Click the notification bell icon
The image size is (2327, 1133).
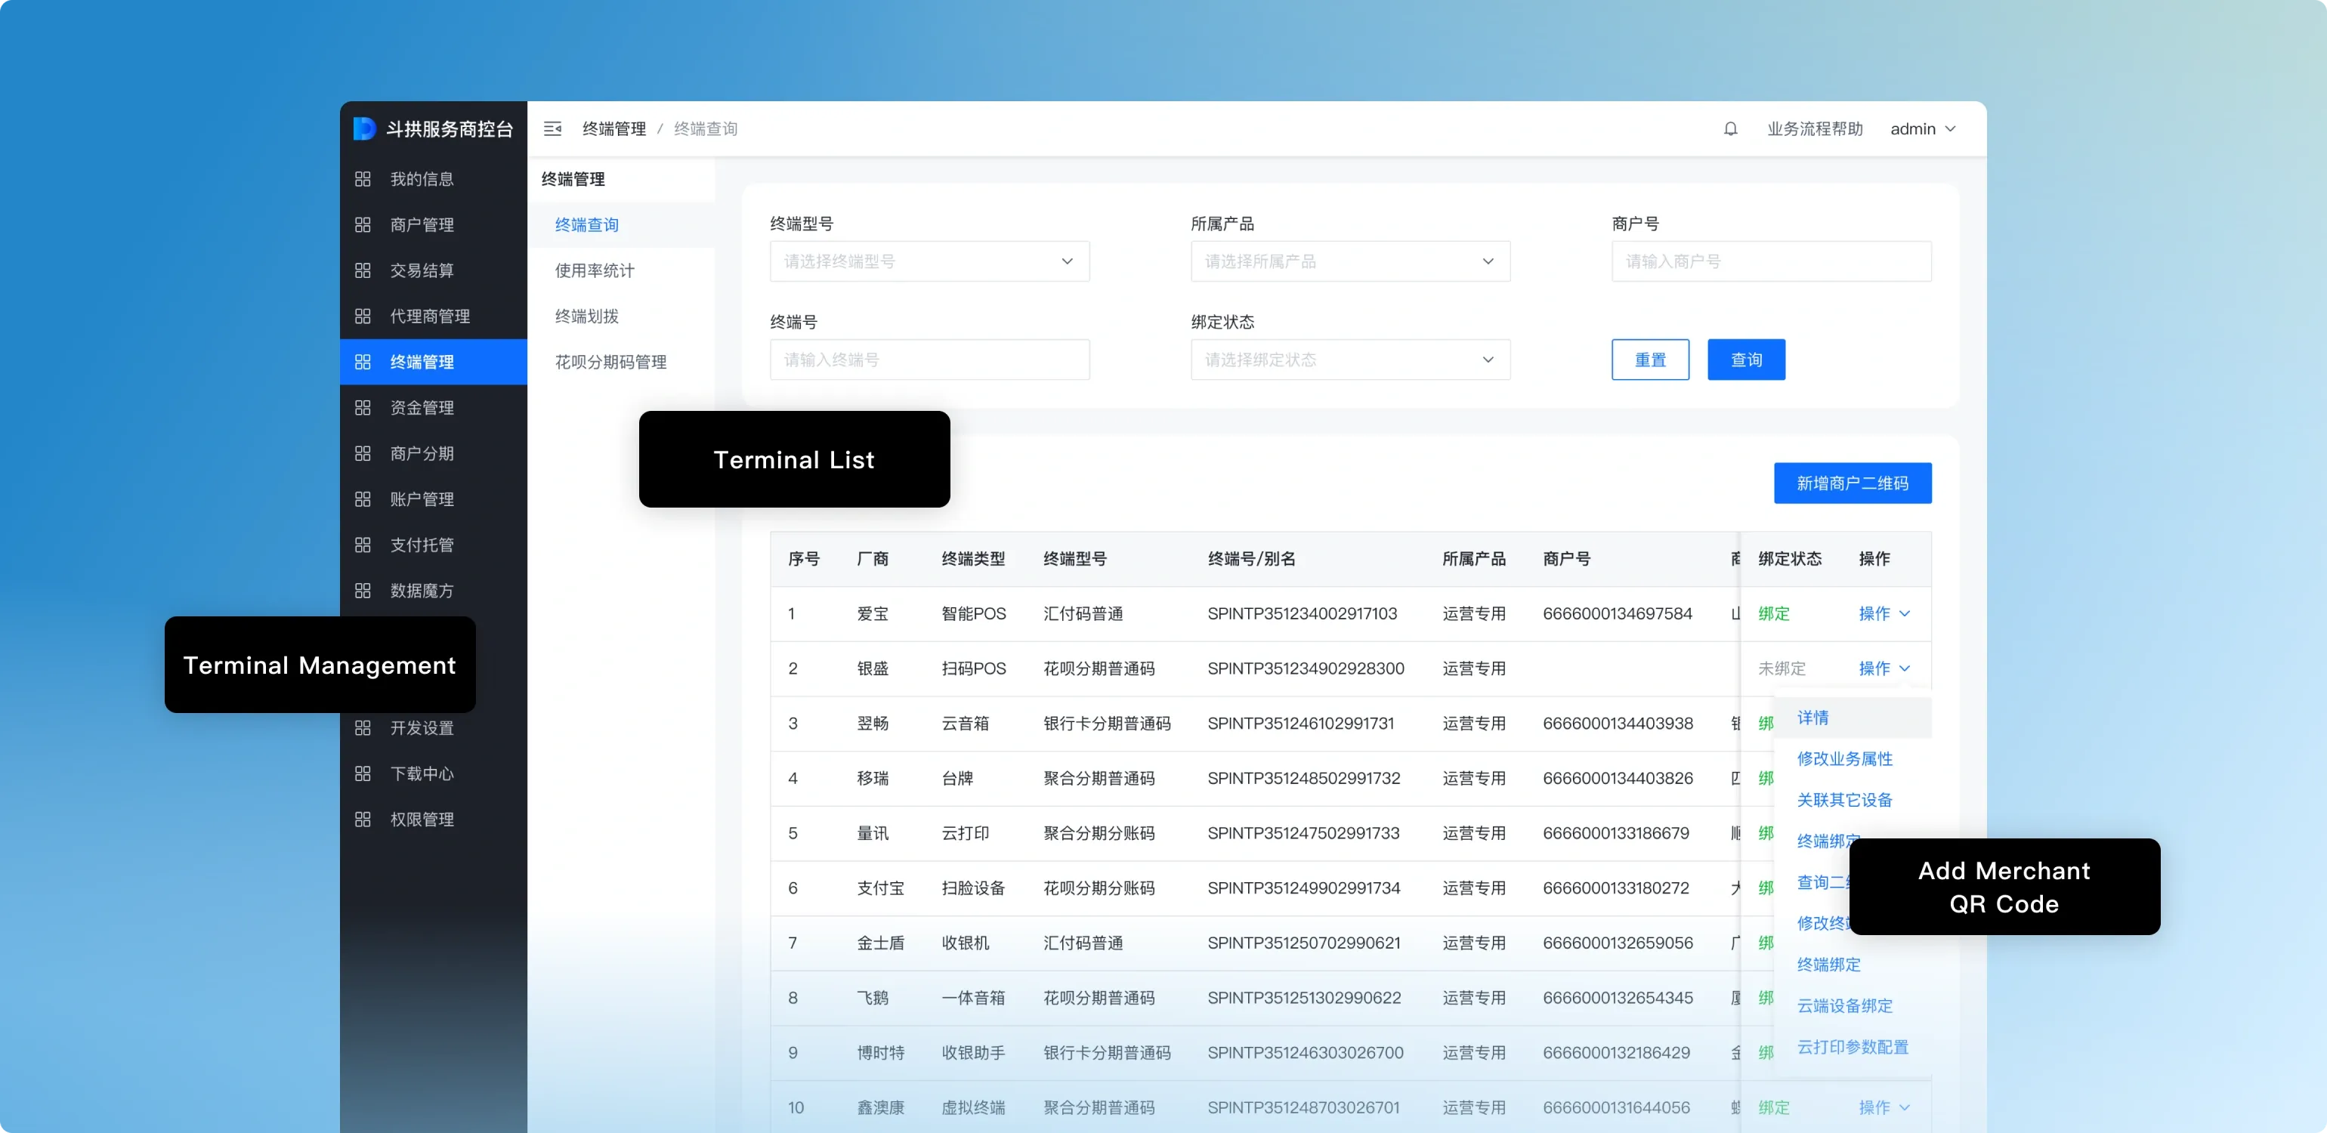[x=1730, y=129]
